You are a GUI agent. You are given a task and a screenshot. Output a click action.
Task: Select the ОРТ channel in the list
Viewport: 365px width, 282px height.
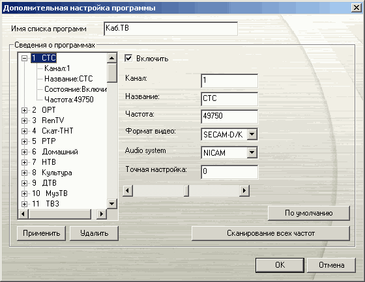point(44,110)
